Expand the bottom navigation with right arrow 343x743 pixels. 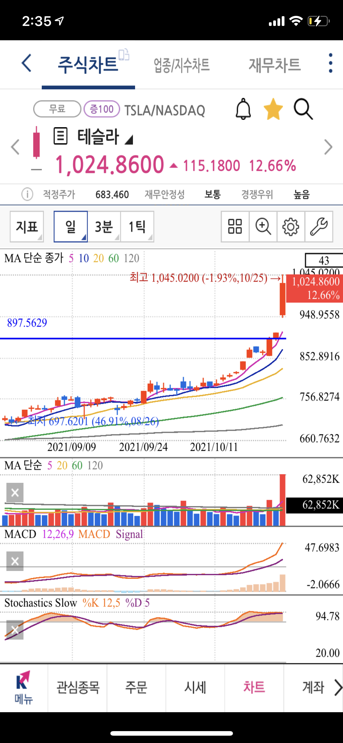tap(338, 687)
